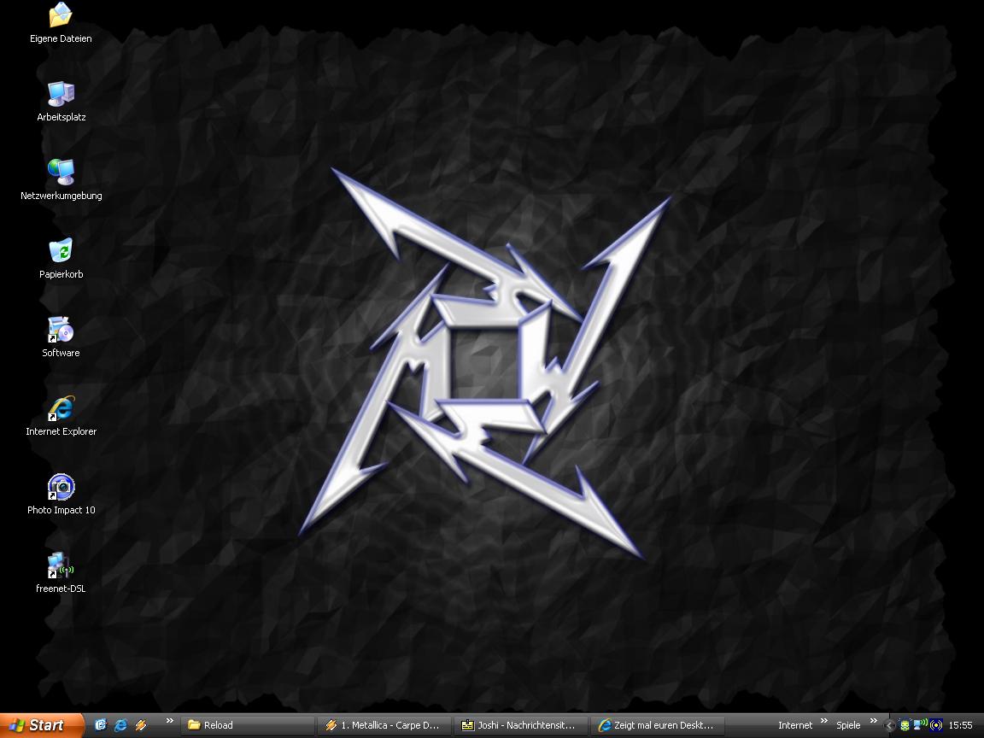Expand the Spiele toolbar chevron
Viewport: 984px width, 738px height.
[x=873, y=721]
